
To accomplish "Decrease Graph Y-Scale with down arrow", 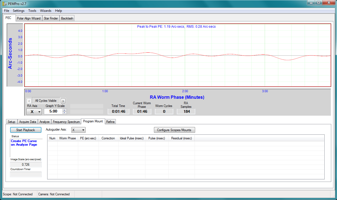I will [64, 113].
